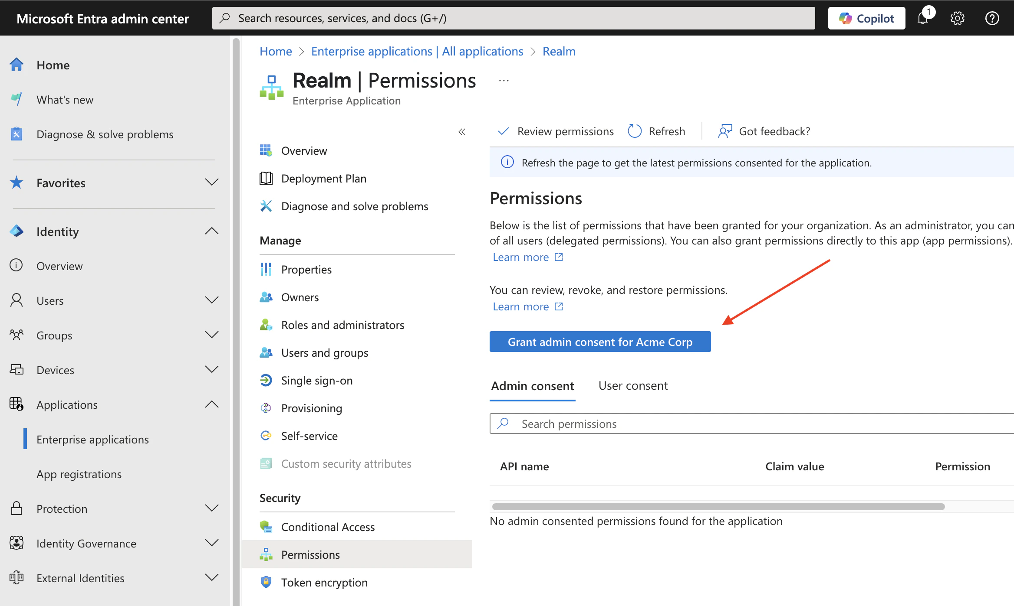Open Conditional Access settings
The image size is (1014, 606).
pos(328,527)
